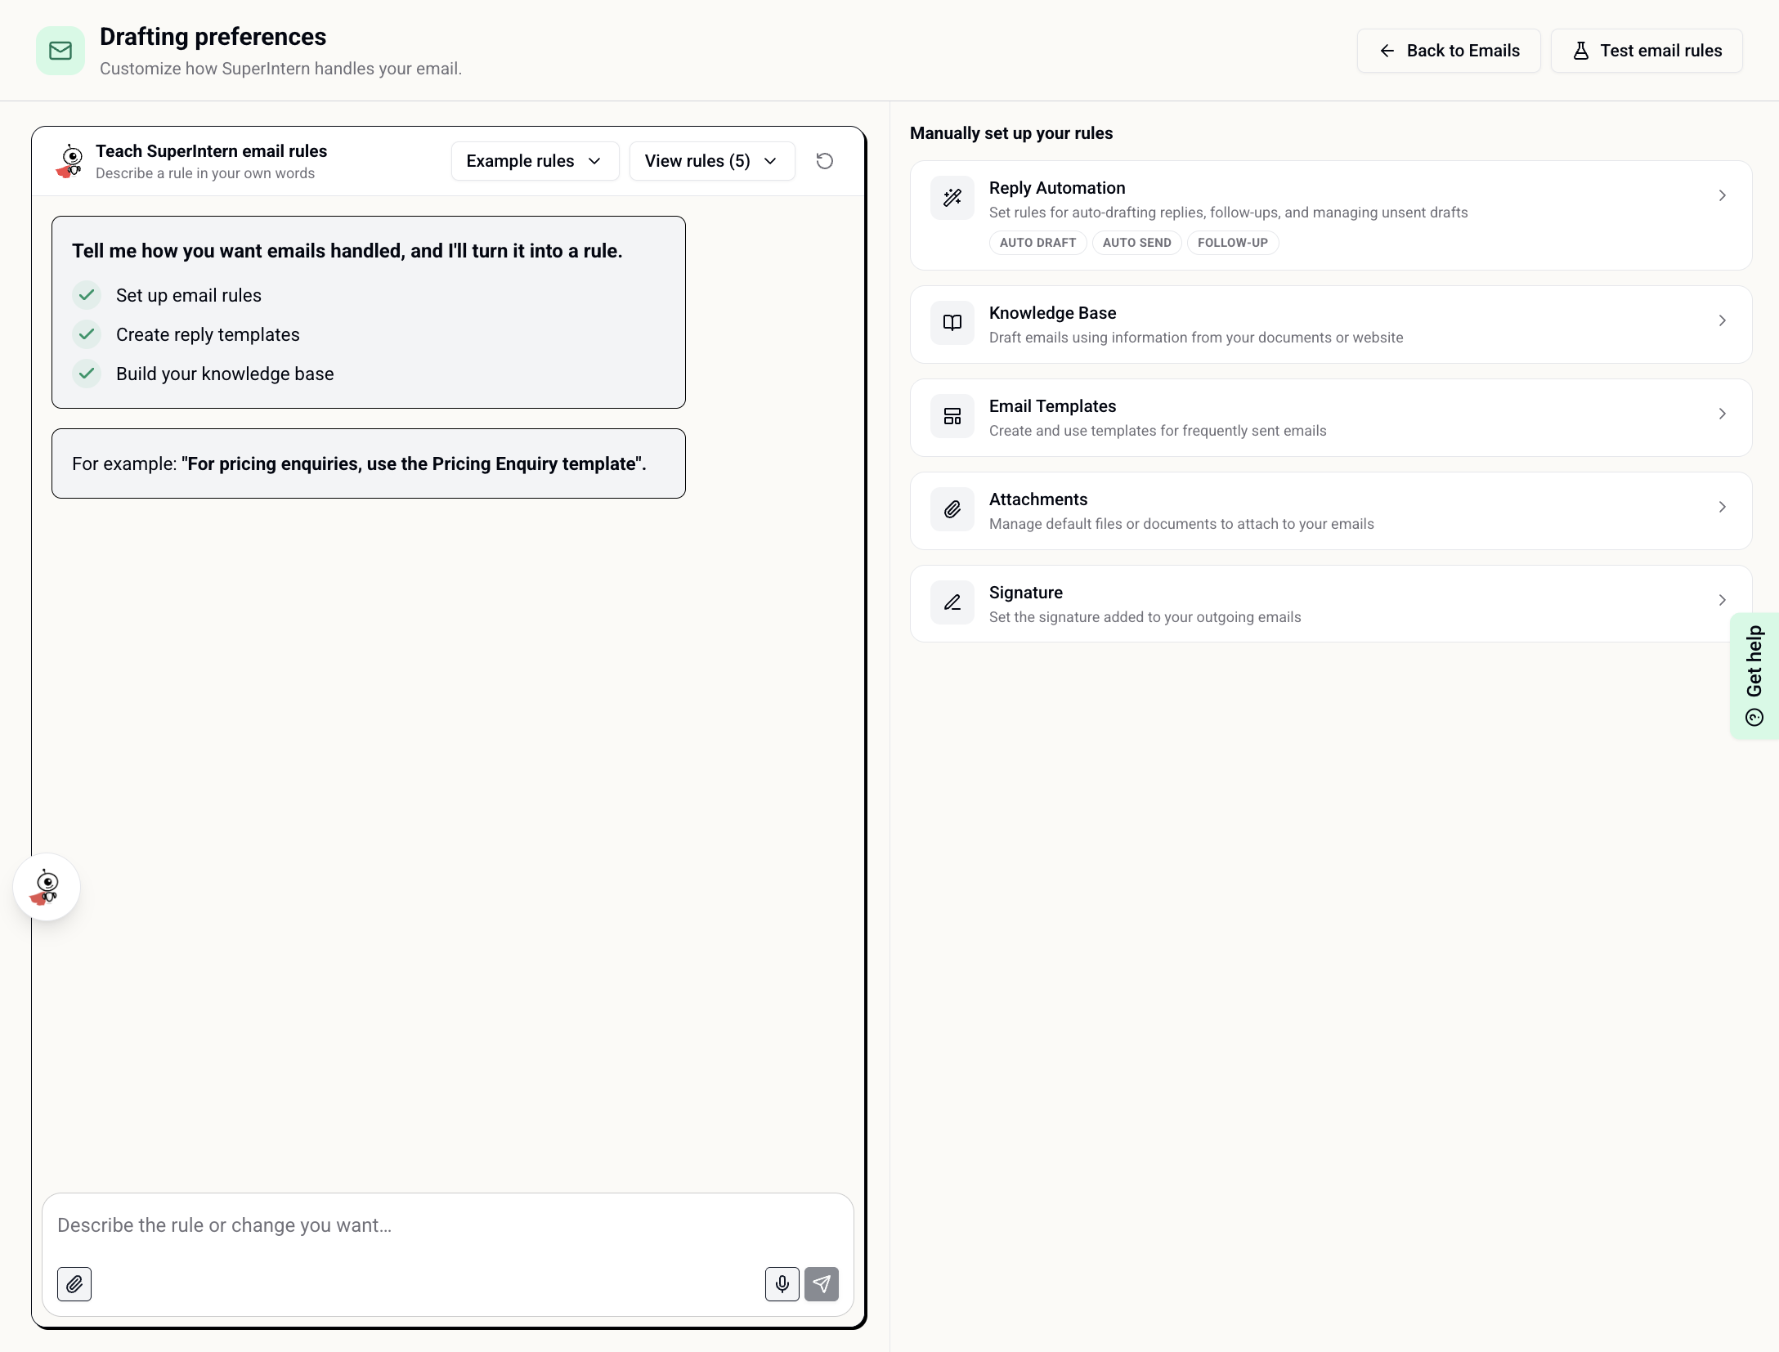1779x1352 pixels.
Task: Open the Email Templates settings title
Action: click(x=1052, y=406)
